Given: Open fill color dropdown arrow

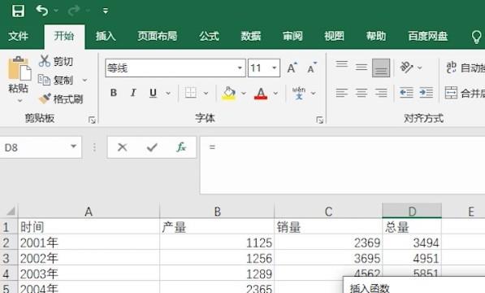Looking at the screenshot, I should [x=244, y=93].
